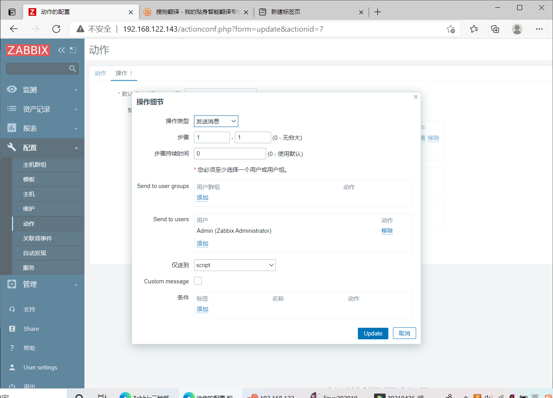Close the 搜狗翻译 browser tab
553x398 pixels.
[246, 12]
